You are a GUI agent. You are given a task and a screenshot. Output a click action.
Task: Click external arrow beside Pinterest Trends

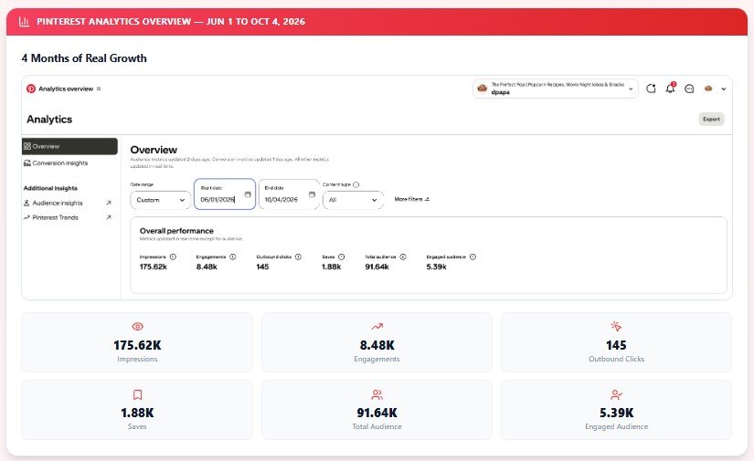(x=109, y=217)
